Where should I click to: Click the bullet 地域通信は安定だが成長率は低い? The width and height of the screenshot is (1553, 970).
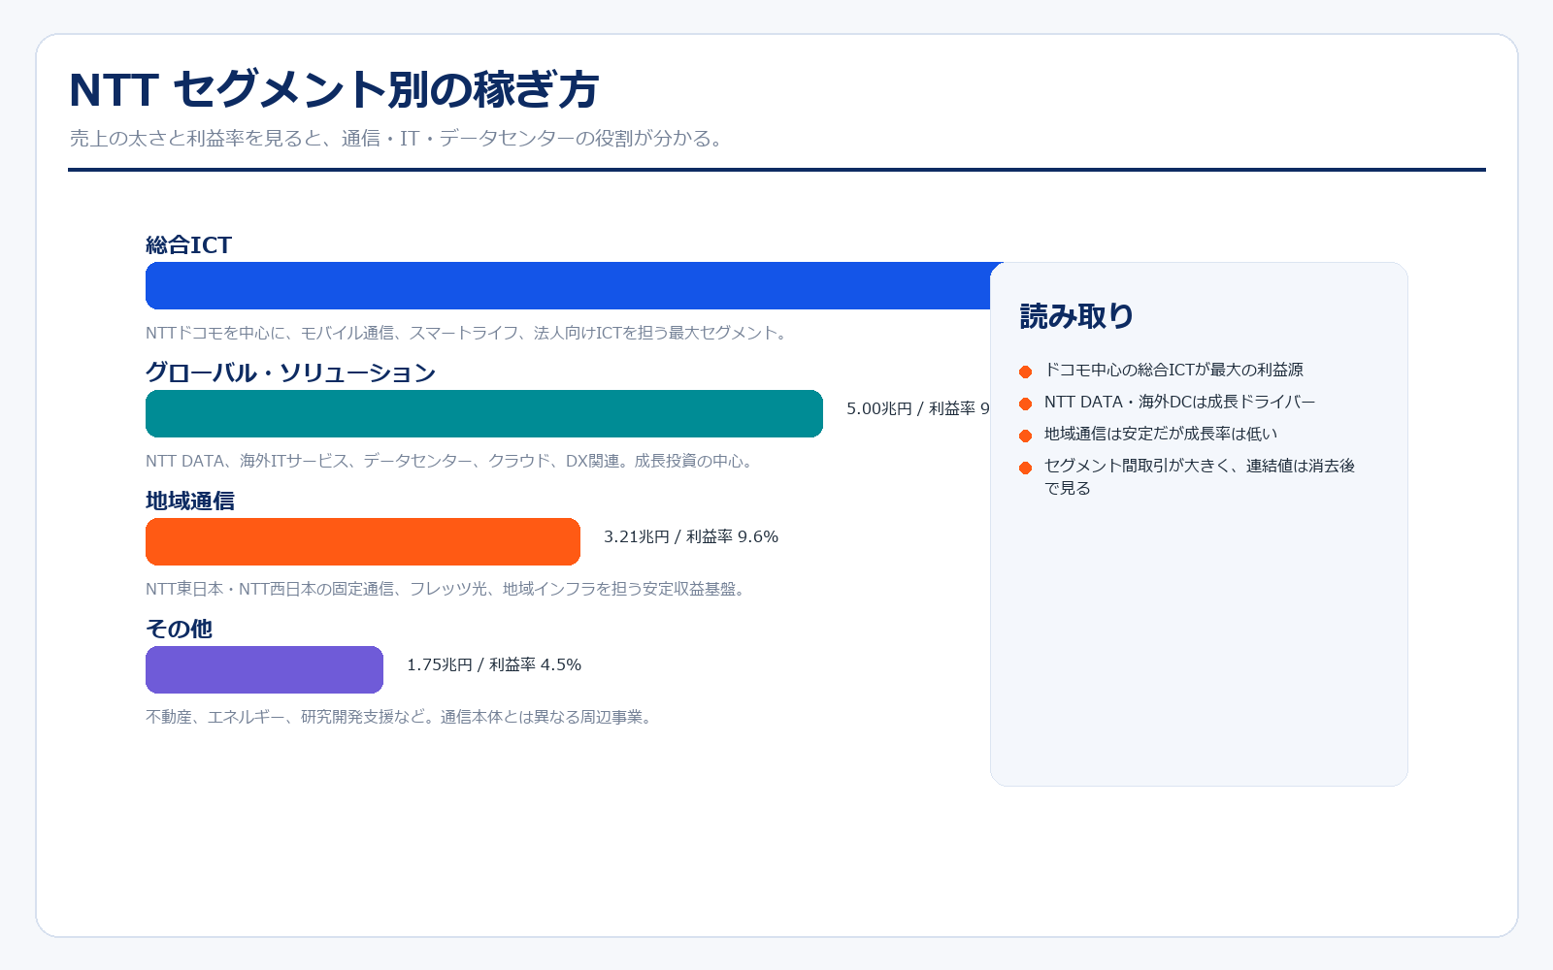pos(1161,434)
